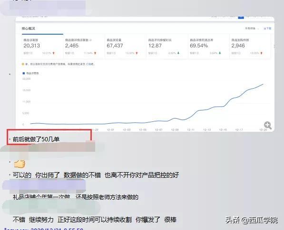Click the 12-09 date label on the chart axis
Screen dimensions: 284x230
pyautogui.click(x=175, y=130)
